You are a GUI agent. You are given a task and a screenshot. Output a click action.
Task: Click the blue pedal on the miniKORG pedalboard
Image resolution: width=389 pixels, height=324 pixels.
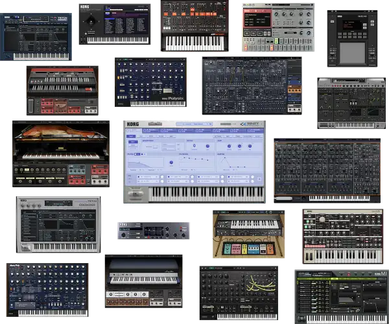[253, 249]
